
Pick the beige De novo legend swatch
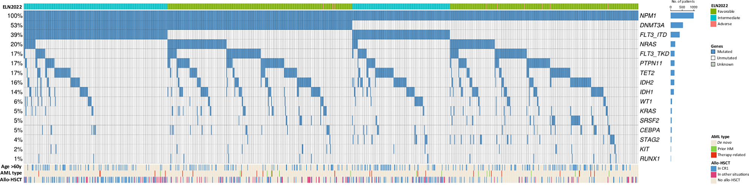pos(714,143)
